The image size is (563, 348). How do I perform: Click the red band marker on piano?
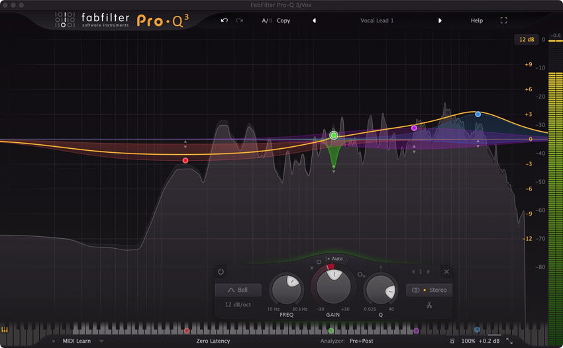(187, 331)
